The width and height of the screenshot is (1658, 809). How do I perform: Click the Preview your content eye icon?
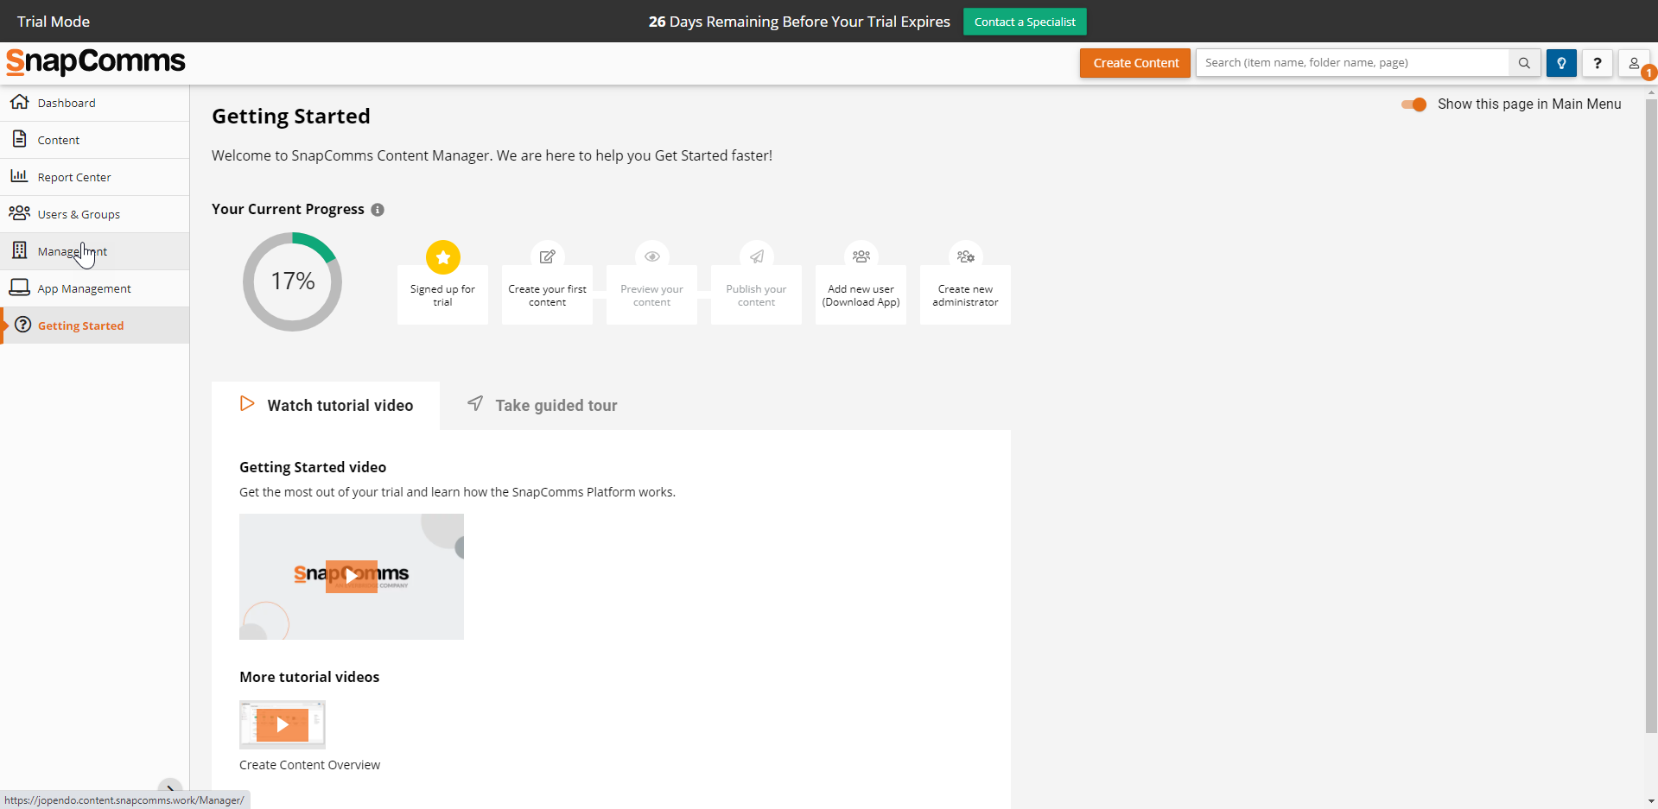point(652,256)
